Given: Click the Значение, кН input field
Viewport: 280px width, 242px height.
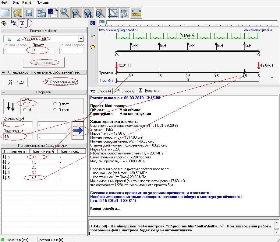Looking at the screenshot, I should point(18,124).
